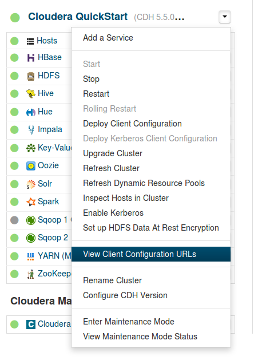Choose Enter Maintenance Mode
The width and height of the screenshot is (258, 364).
click(129, 322)
